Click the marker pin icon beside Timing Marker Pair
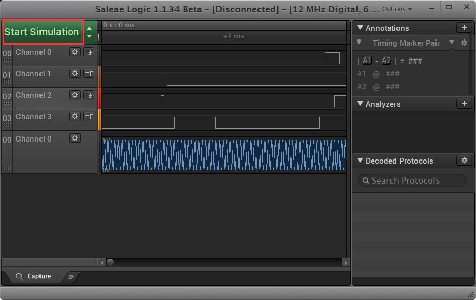Viewport: 476px width, 300px height. [x=359, y=43]
